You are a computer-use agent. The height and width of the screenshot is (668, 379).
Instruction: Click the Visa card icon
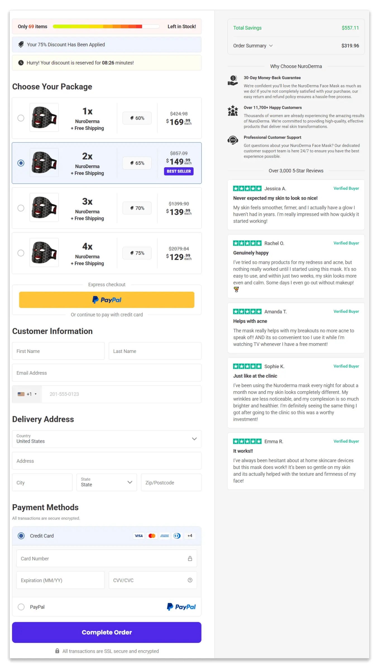(x=138, y=536)
